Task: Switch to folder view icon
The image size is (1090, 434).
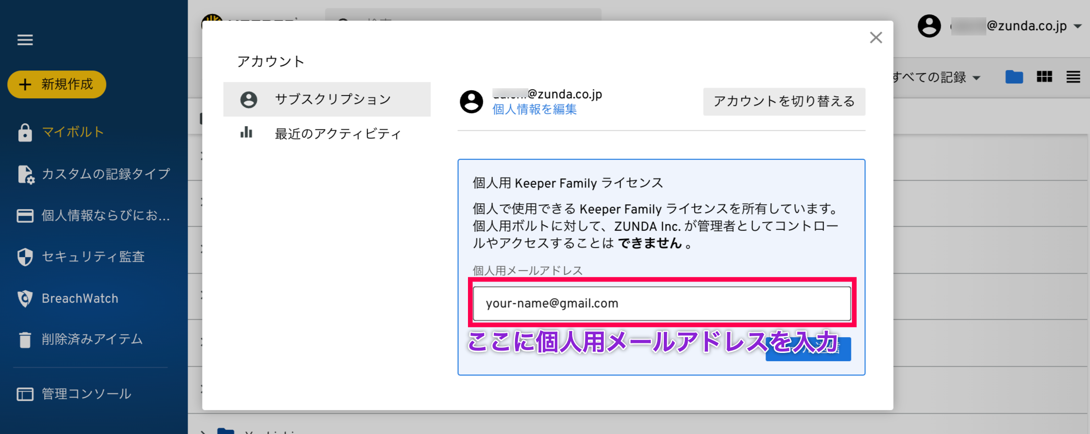Action: (x=1014, y=77)
